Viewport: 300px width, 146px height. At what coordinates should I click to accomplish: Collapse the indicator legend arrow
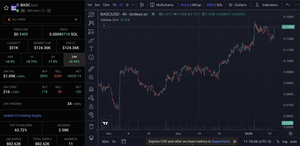point(104,25)
